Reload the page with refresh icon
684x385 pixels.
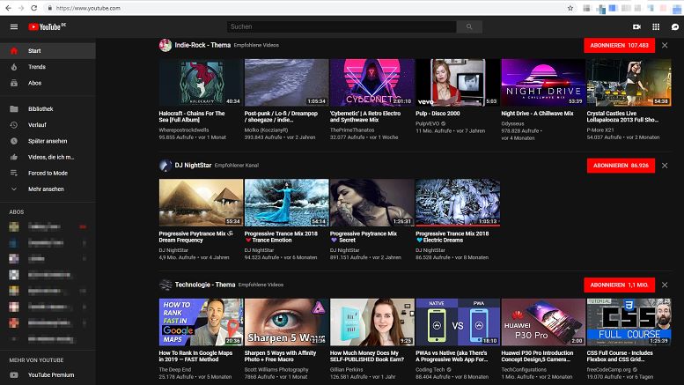click(x=34, y=8)
